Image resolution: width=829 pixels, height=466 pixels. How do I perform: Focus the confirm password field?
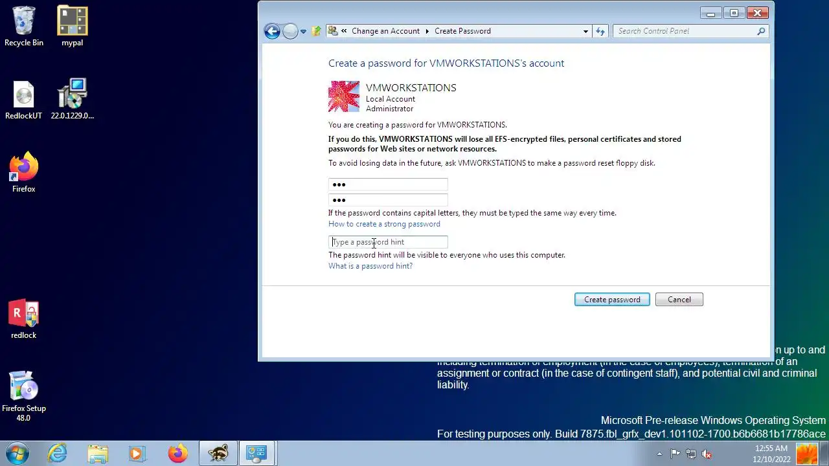(388, 200)
